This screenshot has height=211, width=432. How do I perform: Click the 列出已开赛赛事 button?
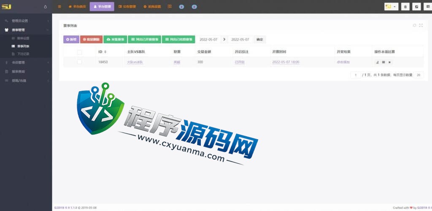(x=144, y=39)
